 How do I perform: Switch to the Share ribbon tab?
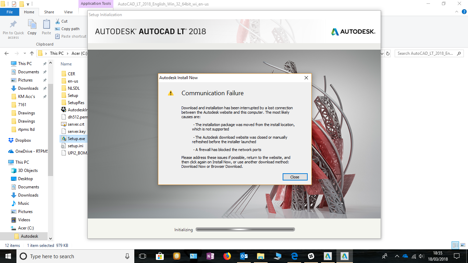(x=49, y=12)
